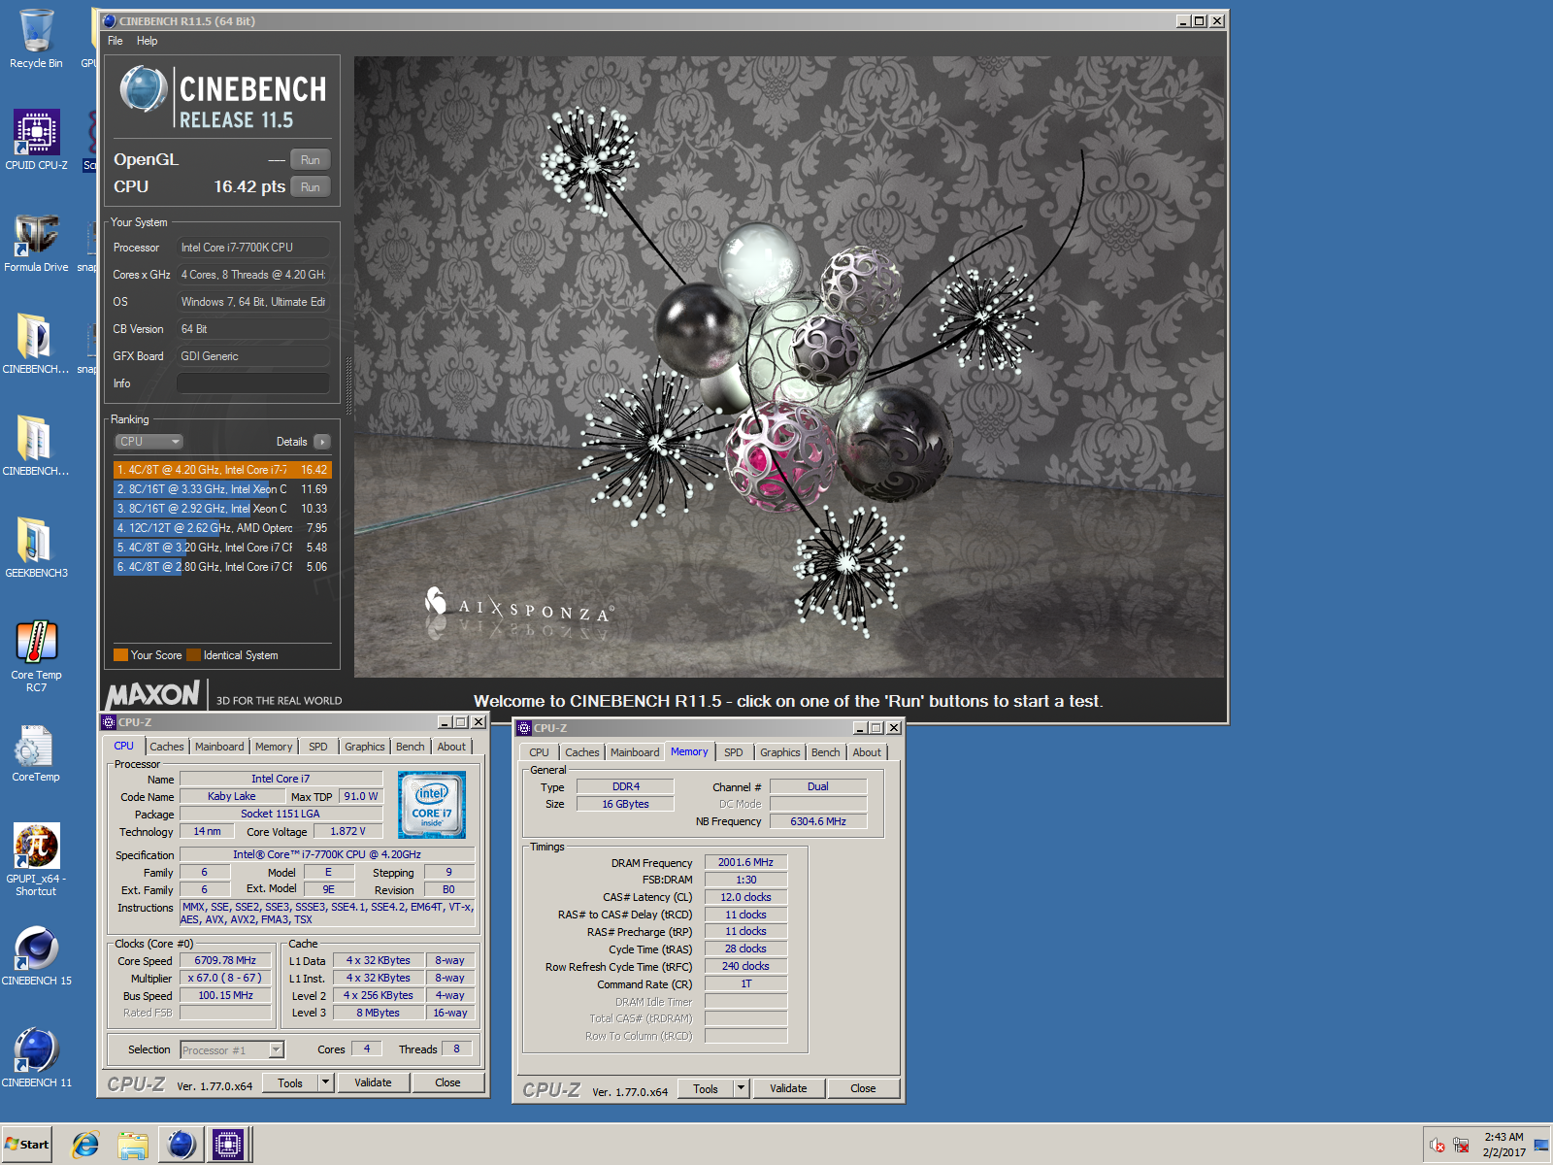The image size is (1553, 1165).
Task: Open Mainboard tab in right CPU-Z
Action: [635, 752]
